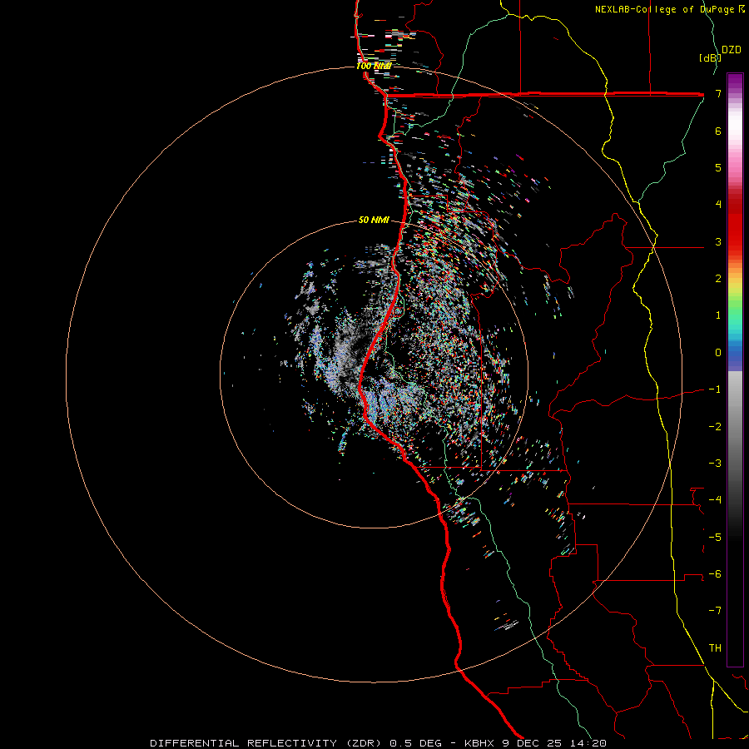Click the -1 tick label on the scale
The height and width of the screenshot is (749, 749).
[x=715, y=389]
